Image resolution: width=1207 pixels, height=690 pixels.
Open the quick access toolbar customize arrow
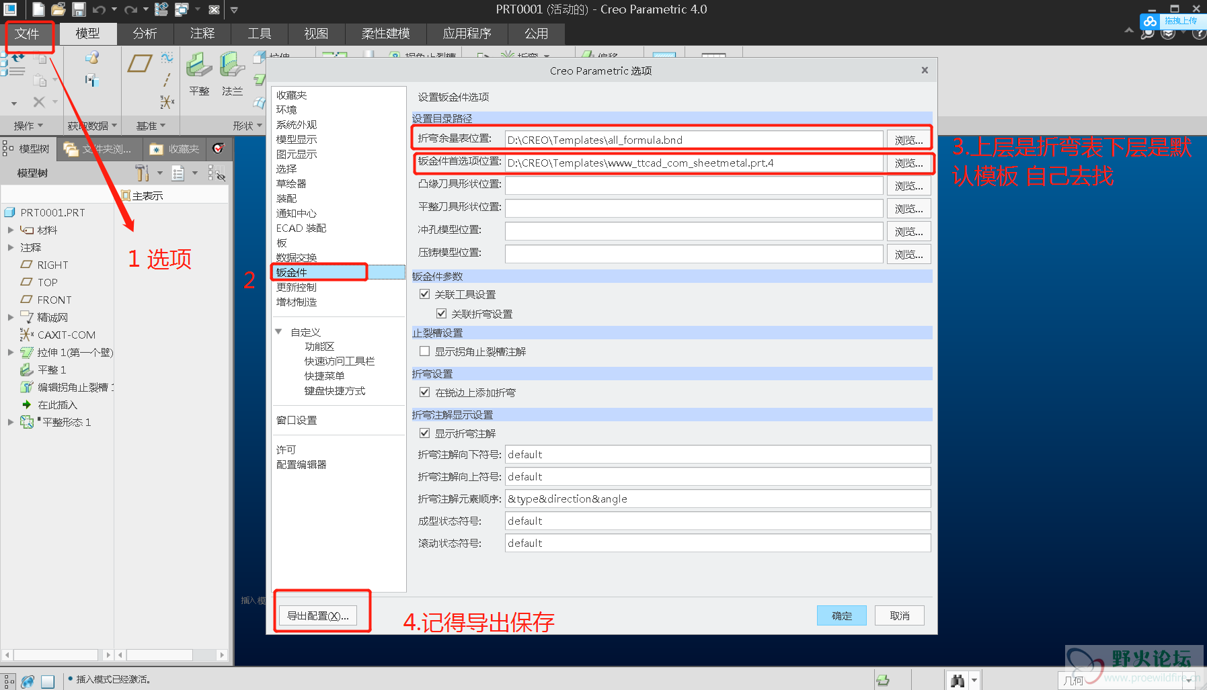[x=234, y=9]
